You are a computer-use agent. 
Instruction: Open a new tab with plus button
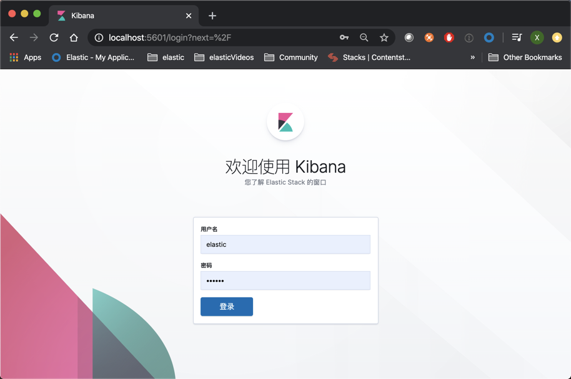pyautogui.click(x=212, y=16)
